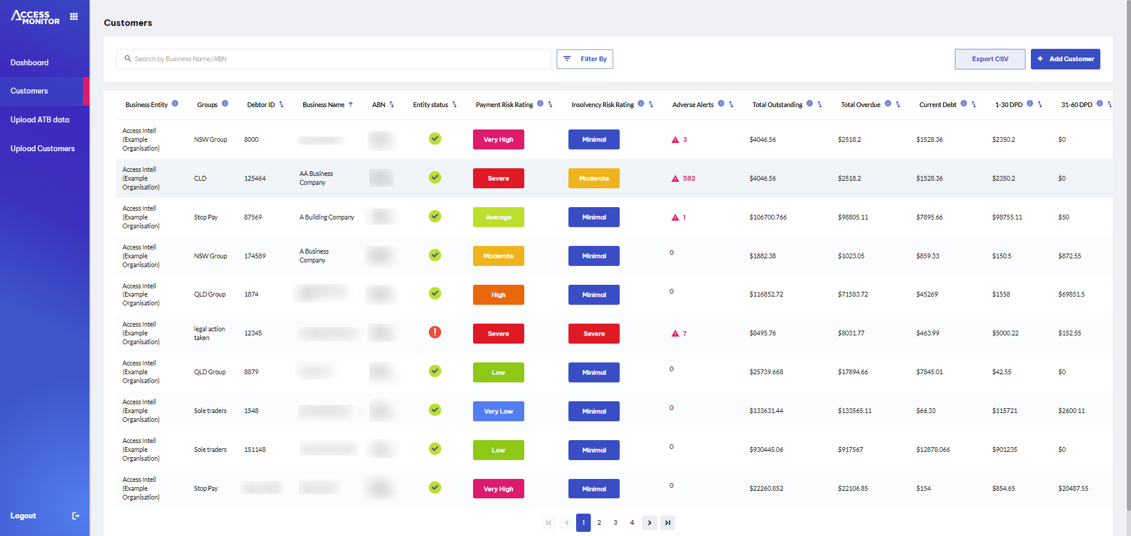Image resolution: width=1131 pixels, height=536 pixels.
Task: Jump to the last page with the skip-to-end icon
Action: [x=667, y=522]
